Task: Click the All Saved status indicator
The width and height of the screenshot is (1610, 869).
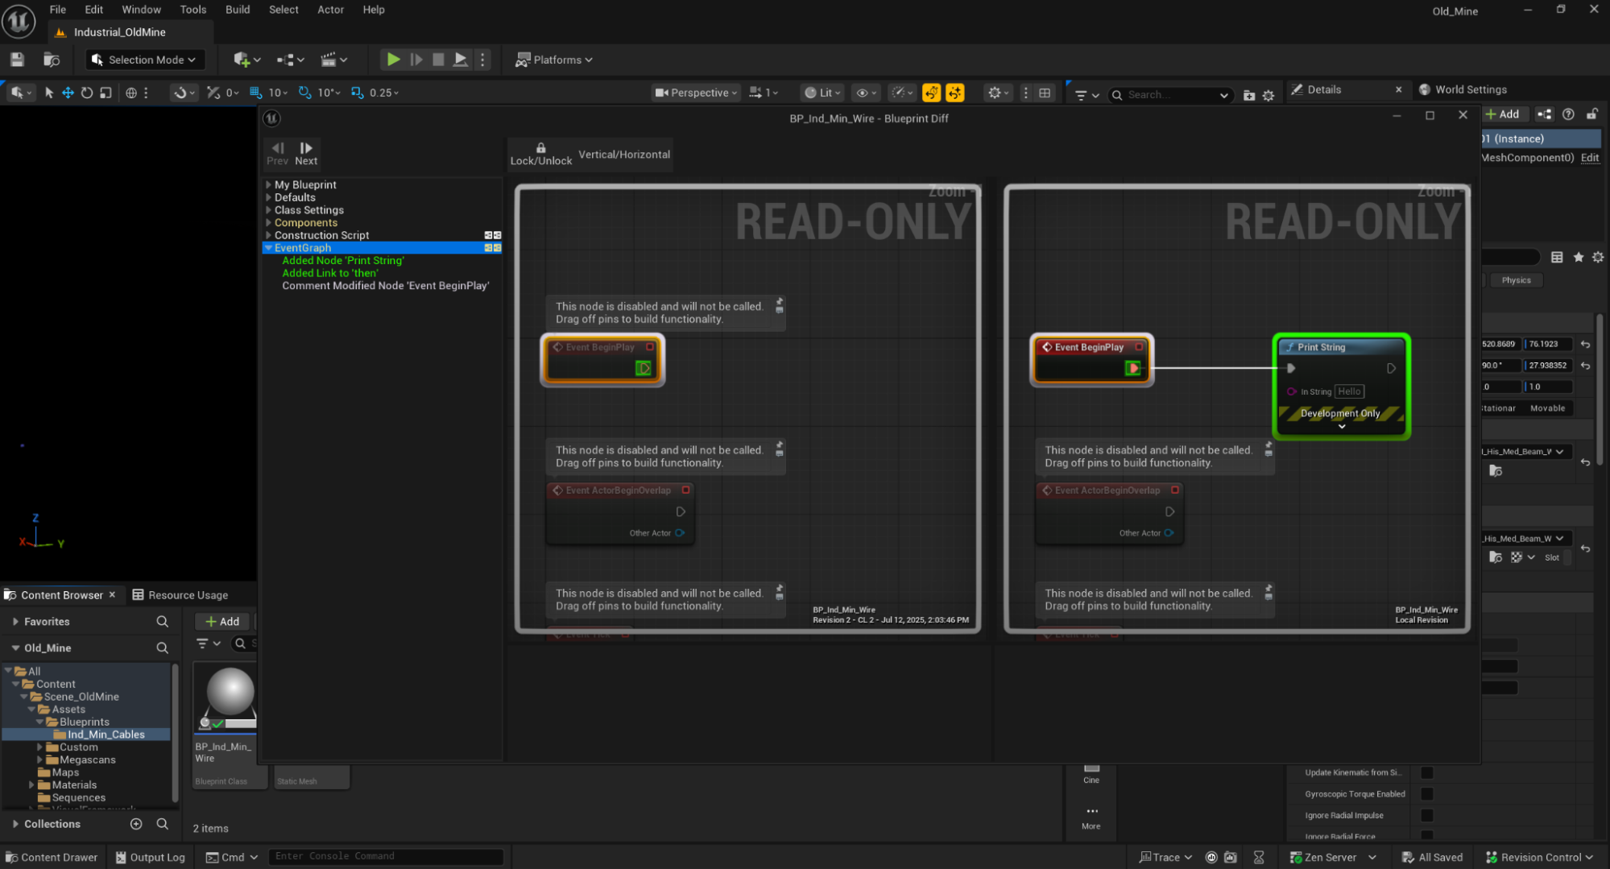Action: (1432, 857)
